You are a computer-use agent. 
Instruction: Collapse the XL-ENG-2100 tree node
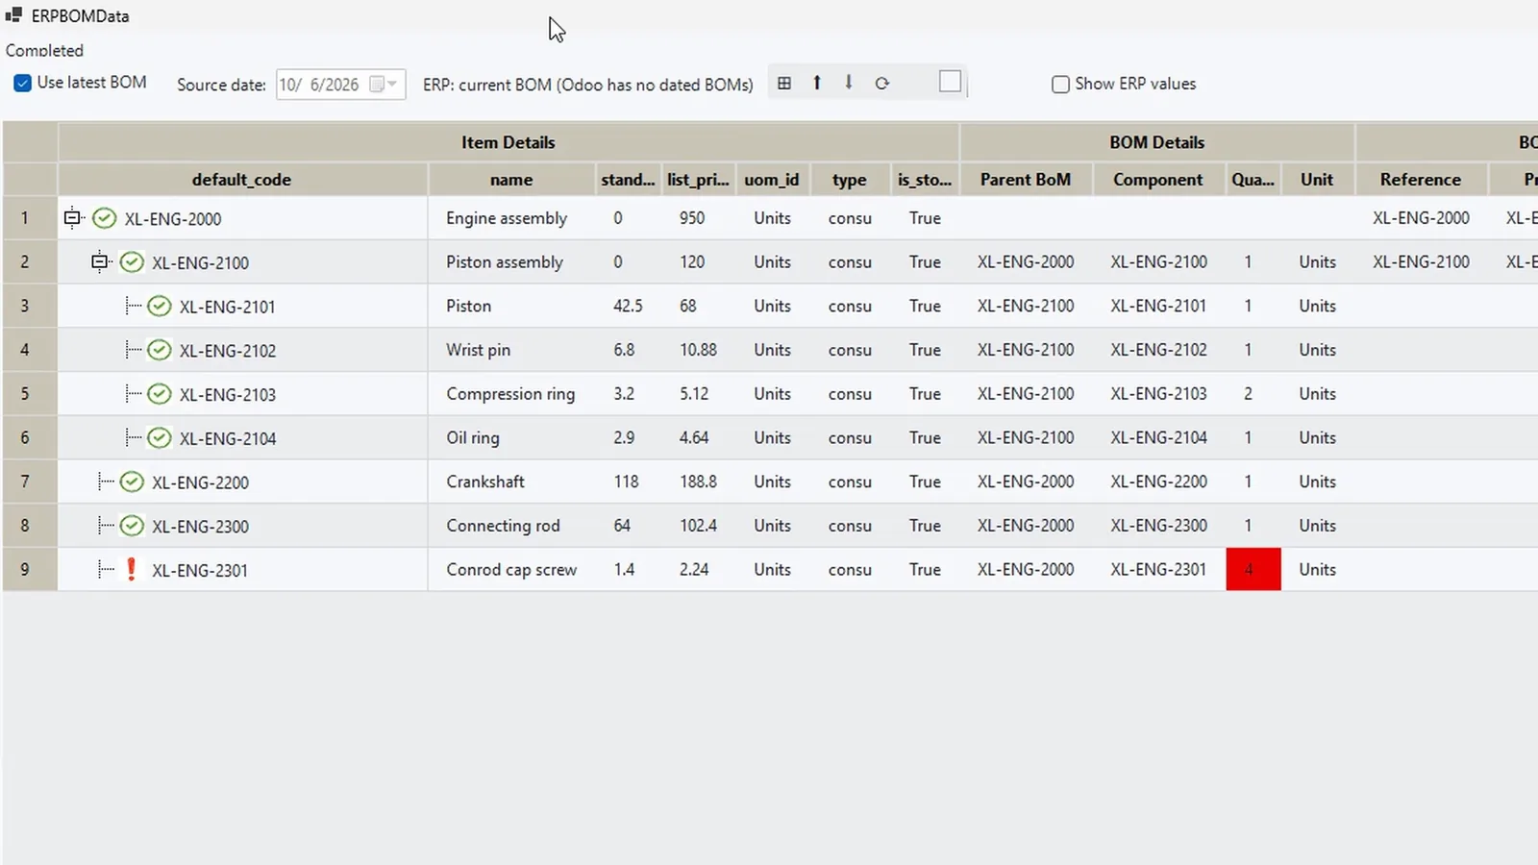click(99, 261)
